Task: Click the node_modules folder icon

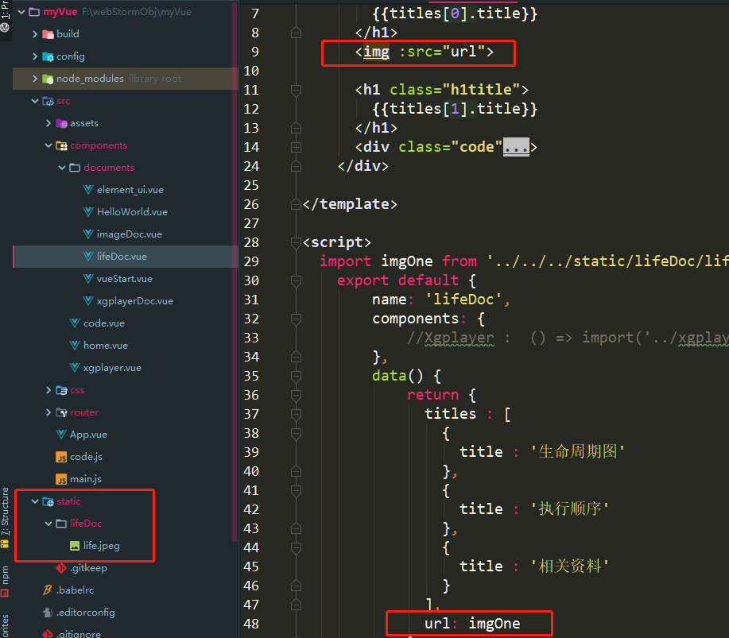Action: coord(48,79)
